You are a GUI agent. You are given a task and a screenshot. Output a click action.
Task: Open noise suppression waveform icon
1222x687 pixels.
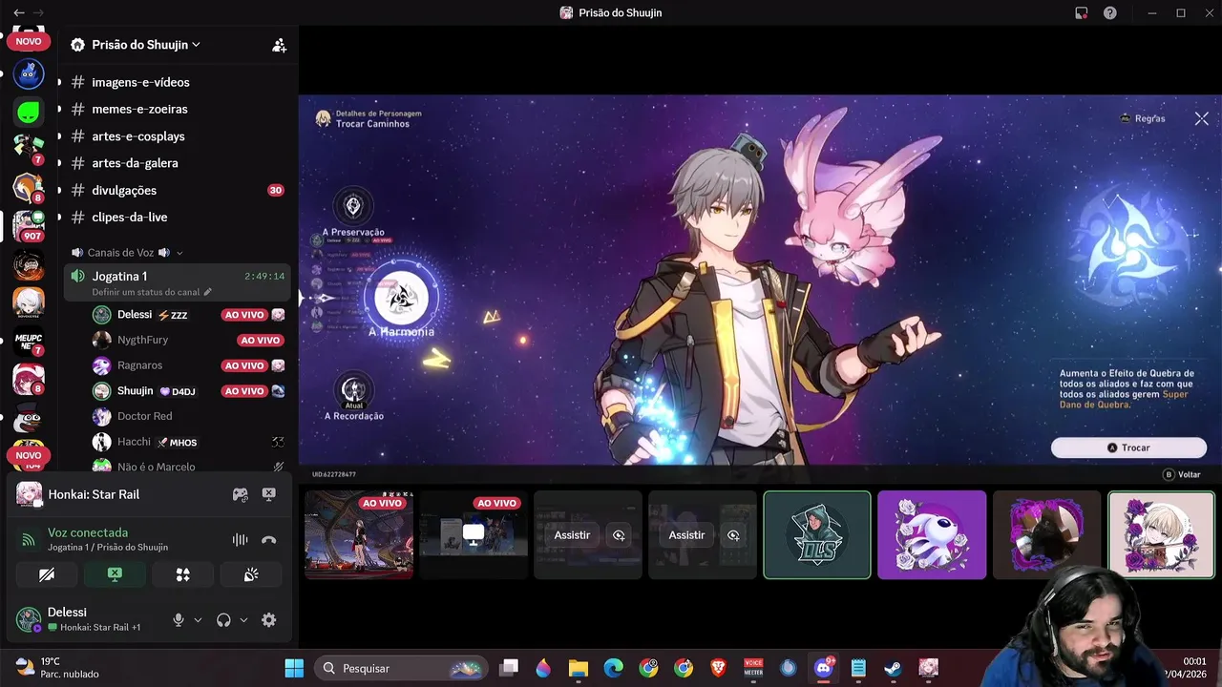241,540
